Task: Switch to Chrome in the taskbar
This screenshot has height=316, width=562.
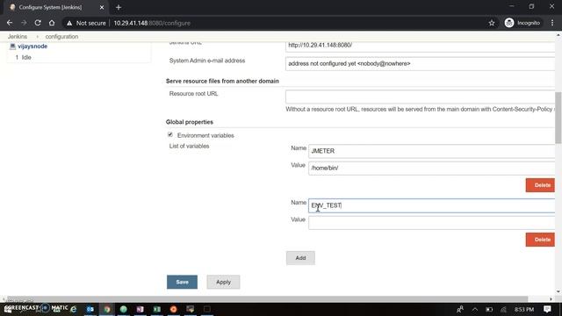Action: click(x=107, y=309)
